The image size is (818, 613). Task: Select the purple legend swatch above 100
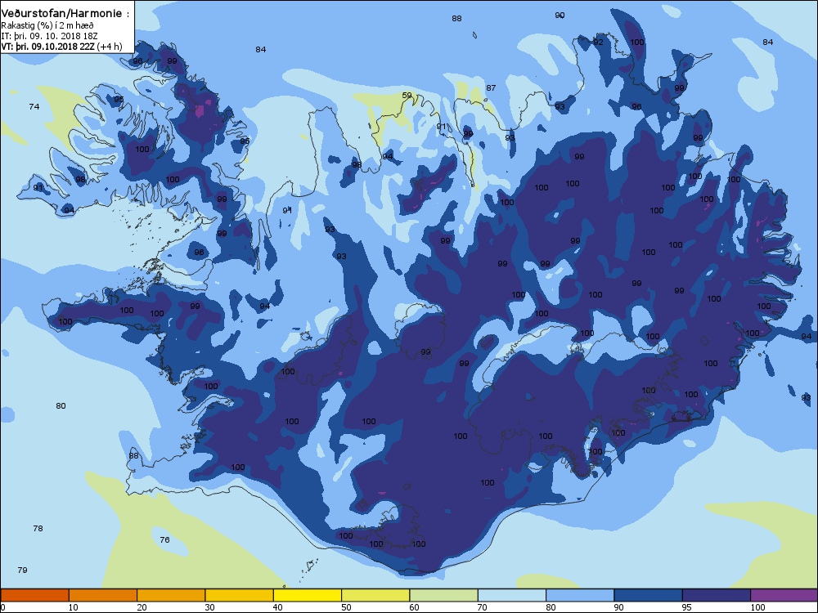point(784,595)
